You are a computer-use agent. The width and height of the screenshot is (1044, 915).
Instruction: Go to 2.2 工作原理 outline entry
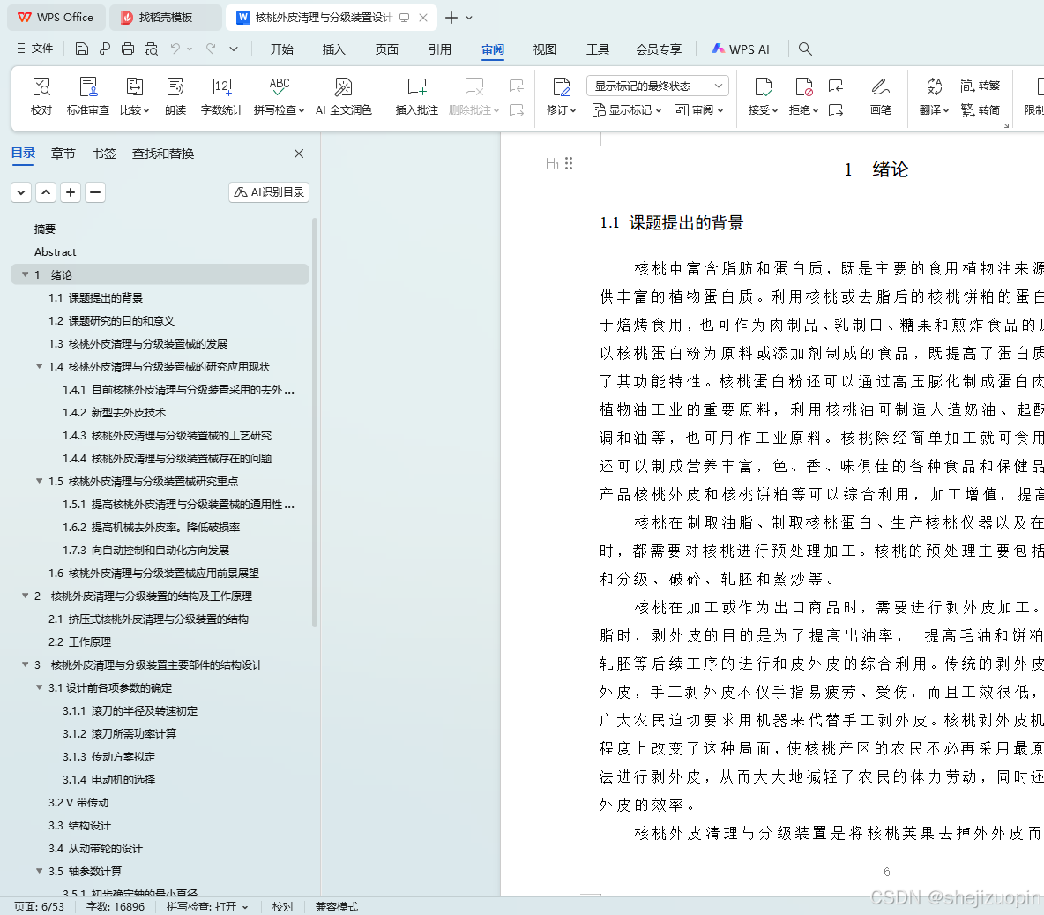coord(80,641)
